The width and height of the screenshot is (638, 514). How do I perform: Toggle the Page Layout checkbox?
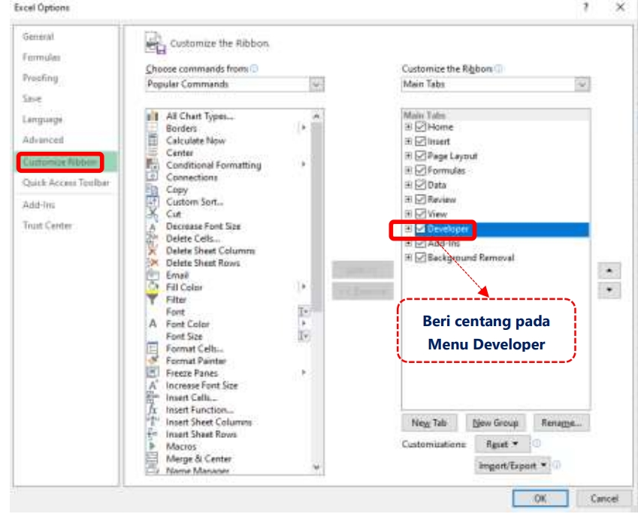click(420, 156)
